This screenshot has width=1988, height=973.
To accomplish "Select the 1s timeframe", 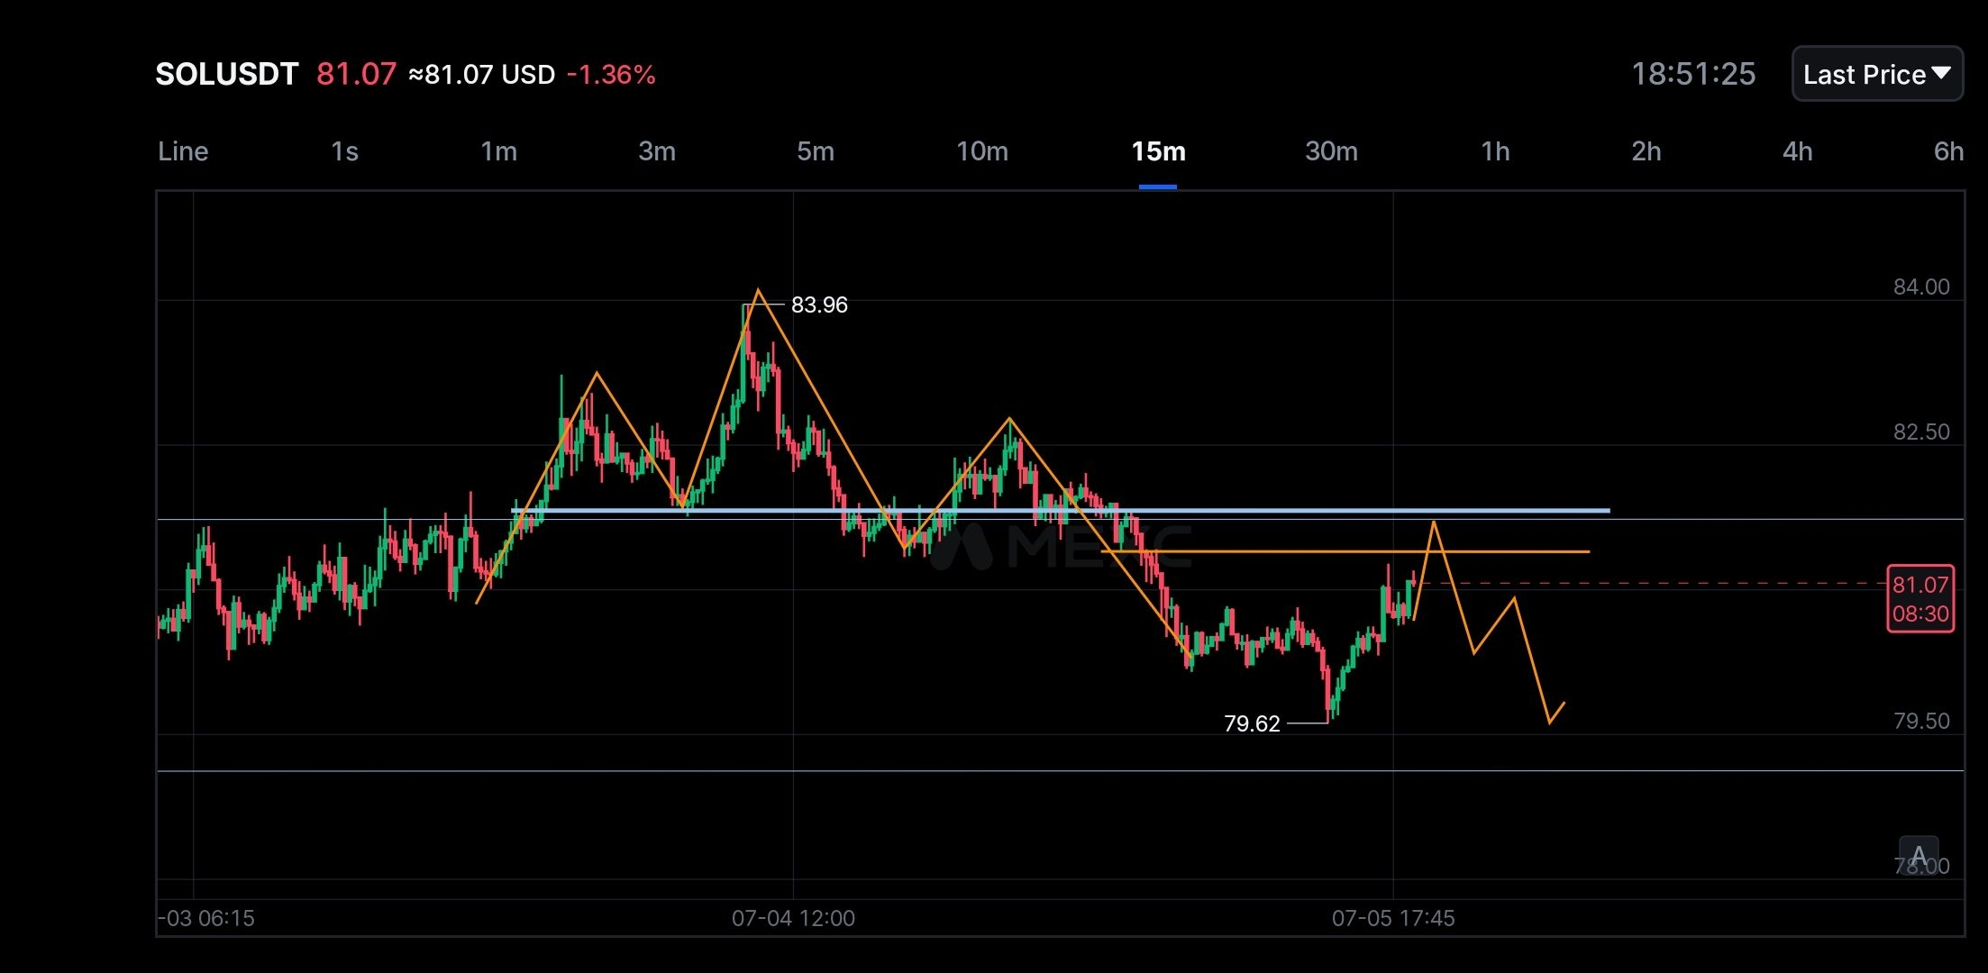I will click(x=344, y=151).
